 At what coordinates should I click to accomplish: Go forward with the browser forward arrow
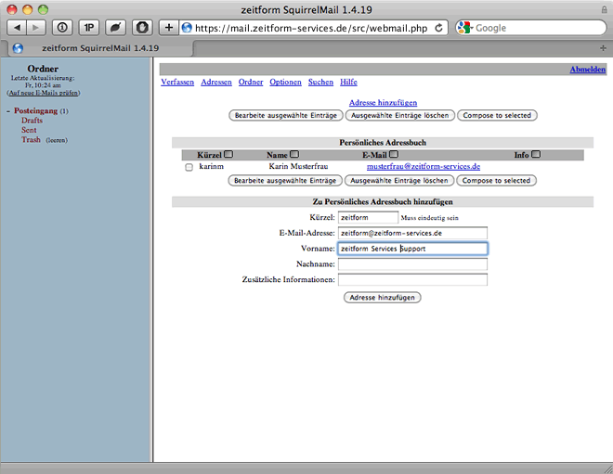pos(36,28)
